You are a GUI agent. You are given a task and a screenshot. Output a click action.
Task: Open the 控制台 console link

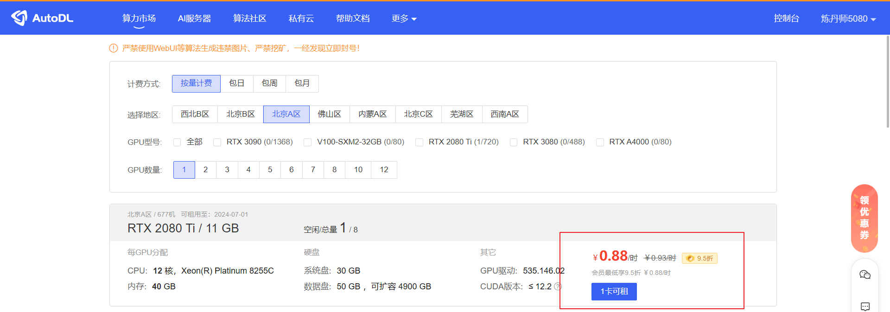(x=787, y=19)
